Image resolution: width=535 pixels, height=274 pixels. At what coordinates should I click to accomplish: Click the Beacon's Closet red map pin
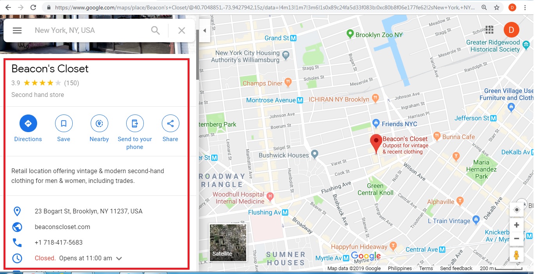pyautogui.click(x=376, y=144)
